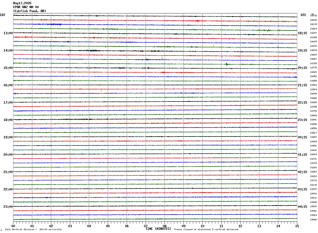
Task: Click the traces clipped footnote text
Action: click(x=206, y=230)
